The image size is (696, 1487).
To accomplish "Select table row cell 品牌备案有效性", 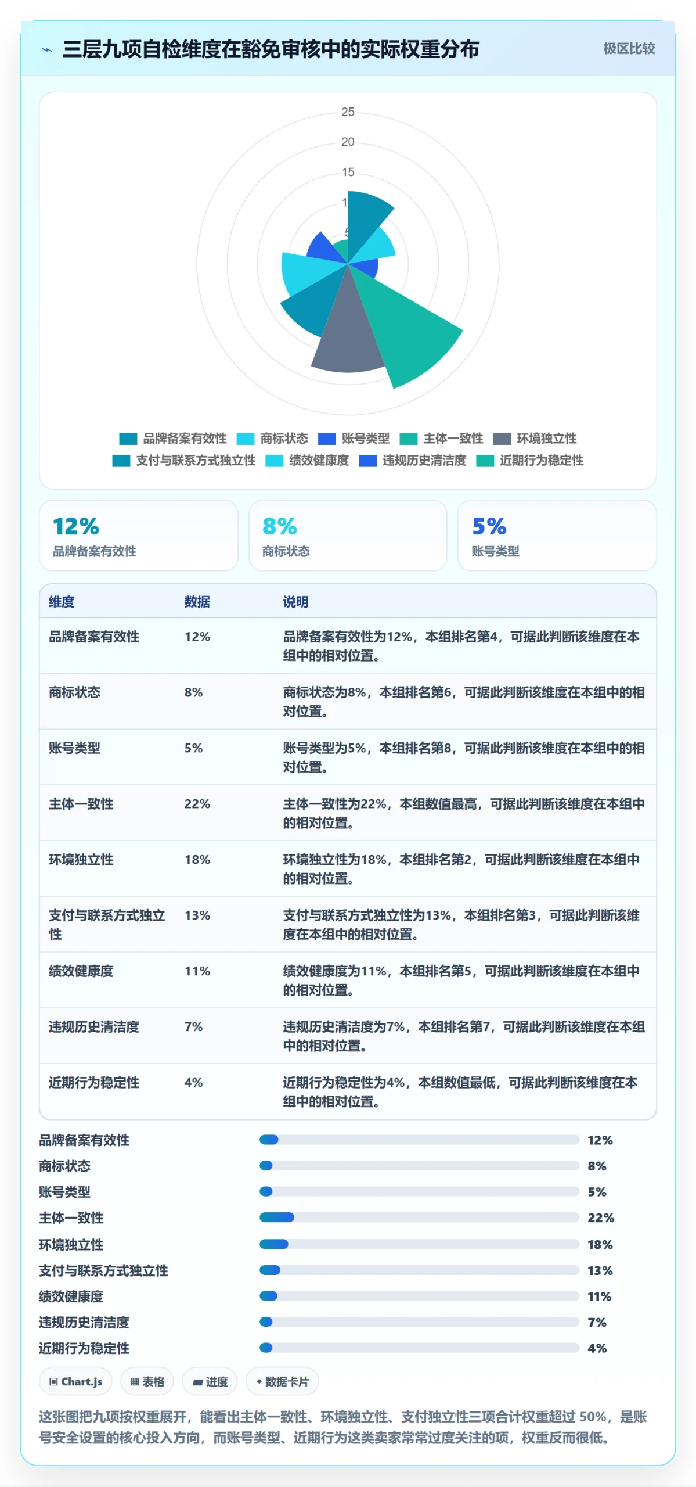I will [94, 637].
